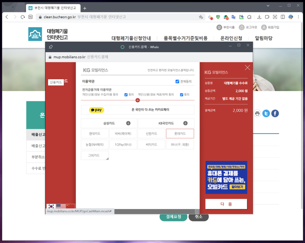305x243 pixels.
Task: Click the green shield extension icon
Action: [218, 17]
